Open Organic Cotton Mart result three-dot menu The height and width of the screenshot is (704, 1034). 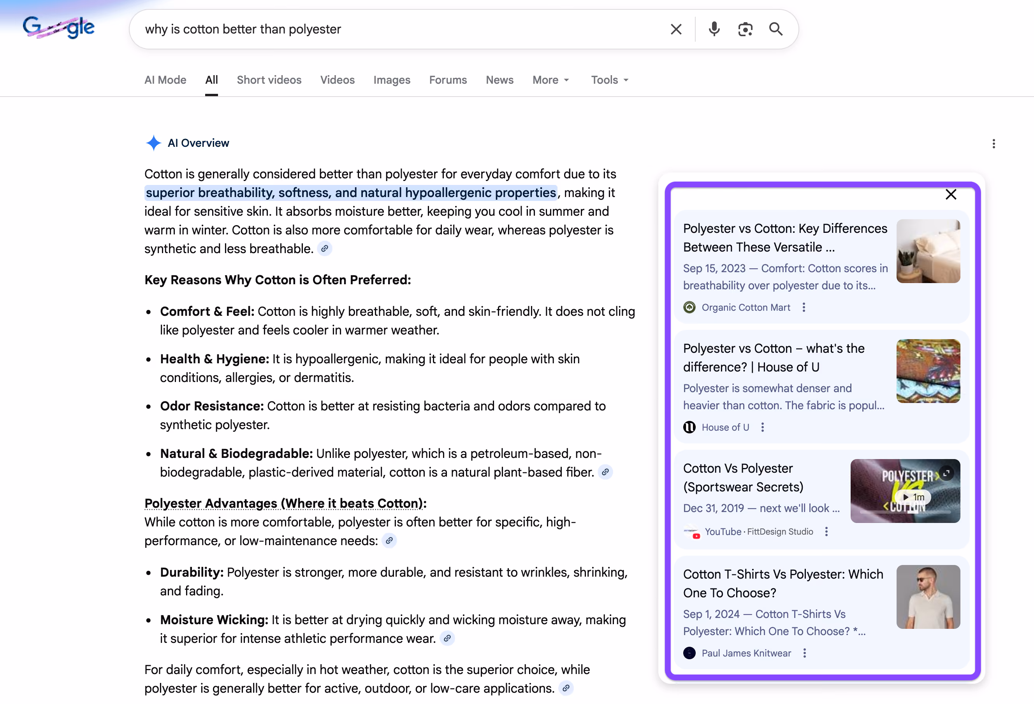pos(804,308)
